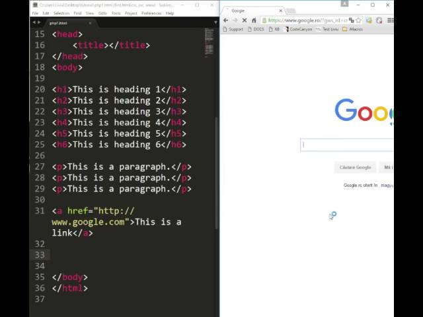The height and width of the screenshot is (317, 423).
Task: Click the previous tab arrow in Sublime
Action: 34,22
